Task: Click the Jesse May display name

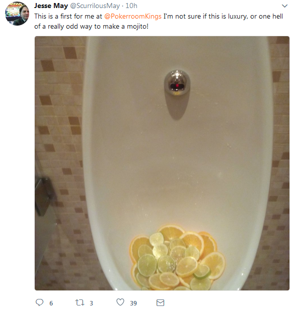Action: coord(51,6)
